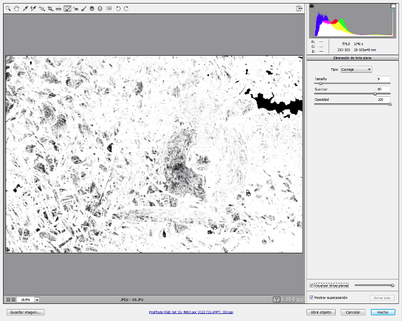Select the Targeted Adjustment tool
The height and width of the screenshot is (321, 402).
tap(42, 9)
